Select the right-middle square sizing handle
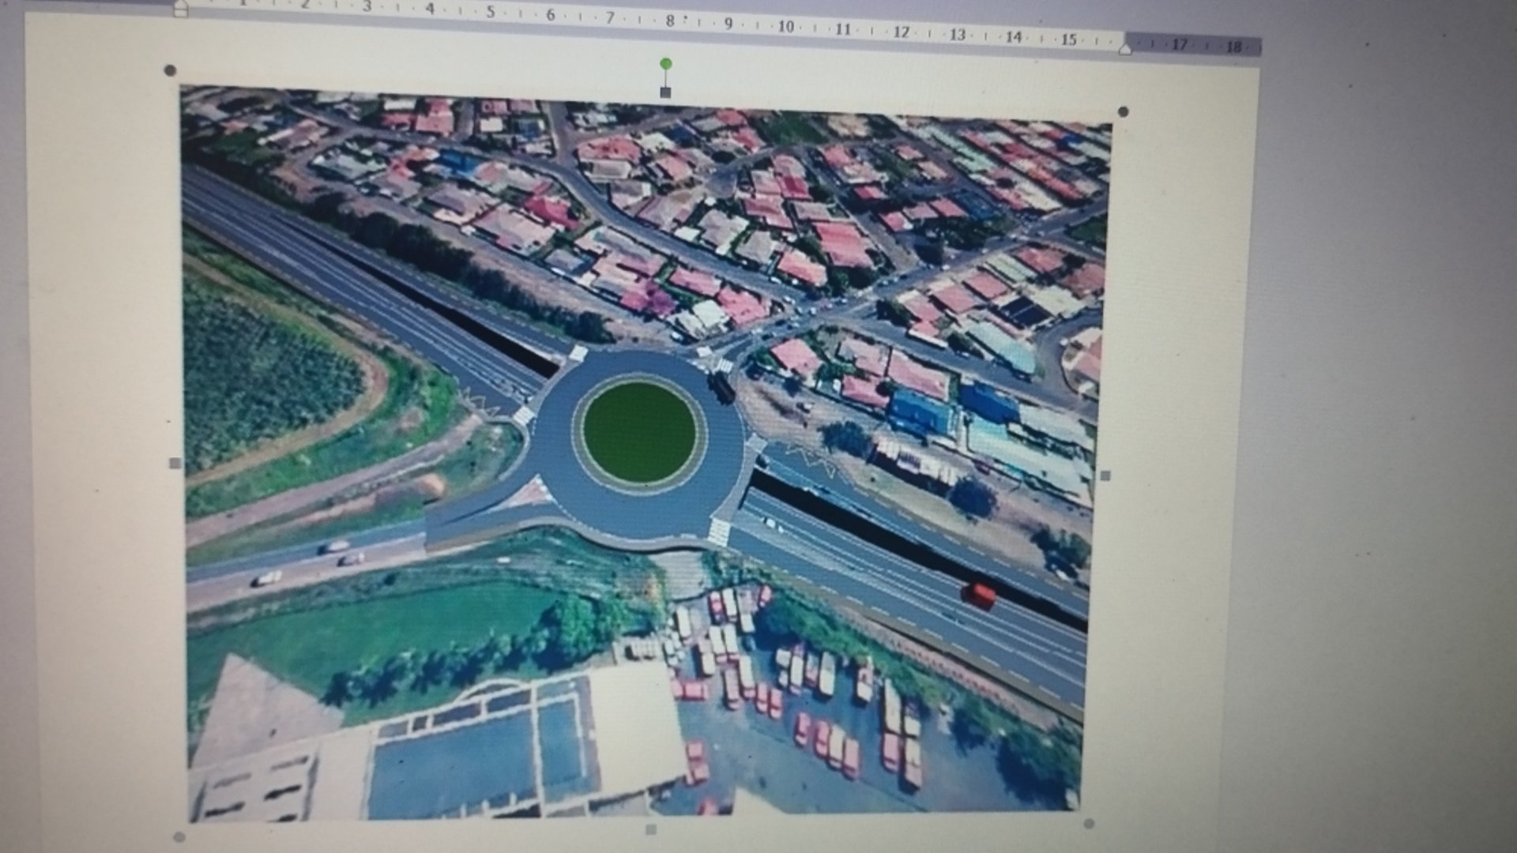The height and width of the screenshot is (853, 1517). pos(1105,475)
